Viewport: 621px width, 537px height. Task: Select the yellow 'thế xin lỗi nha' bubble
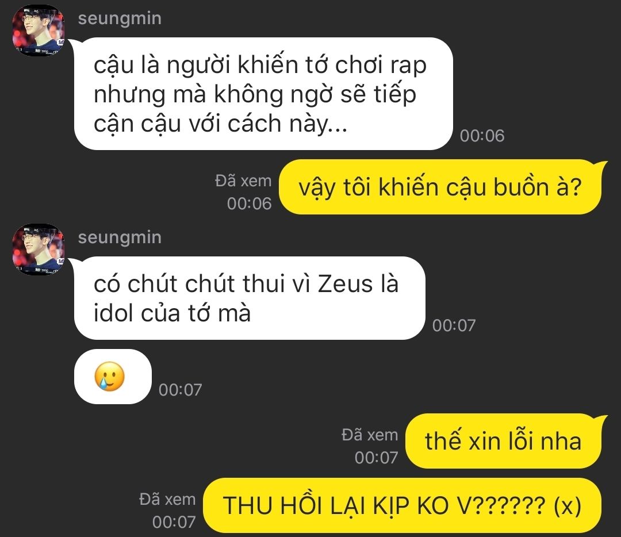pyautogui.click(x=504, y=441)
